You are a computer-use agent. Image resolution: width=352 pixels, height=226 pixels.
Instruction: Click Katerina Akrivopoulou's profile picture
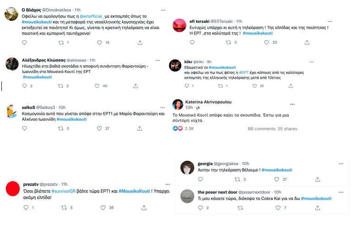tap(178, 104)
